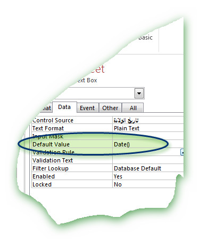Screen dimensions: 200x241
Task: Select the Default Value property label
Action: point(51,144)
